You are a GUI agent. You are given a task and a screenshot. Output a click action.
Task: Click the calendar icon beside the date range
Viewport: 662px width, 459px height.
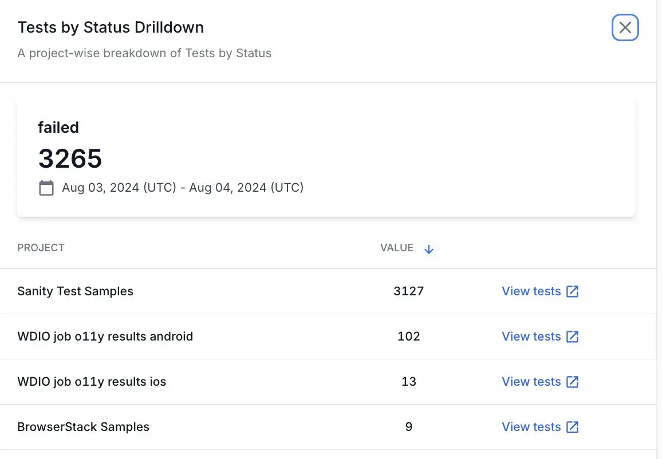[46, 188]
